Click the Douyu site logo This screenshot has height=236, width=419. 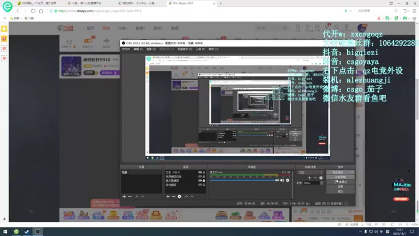[x=65, y=28]
